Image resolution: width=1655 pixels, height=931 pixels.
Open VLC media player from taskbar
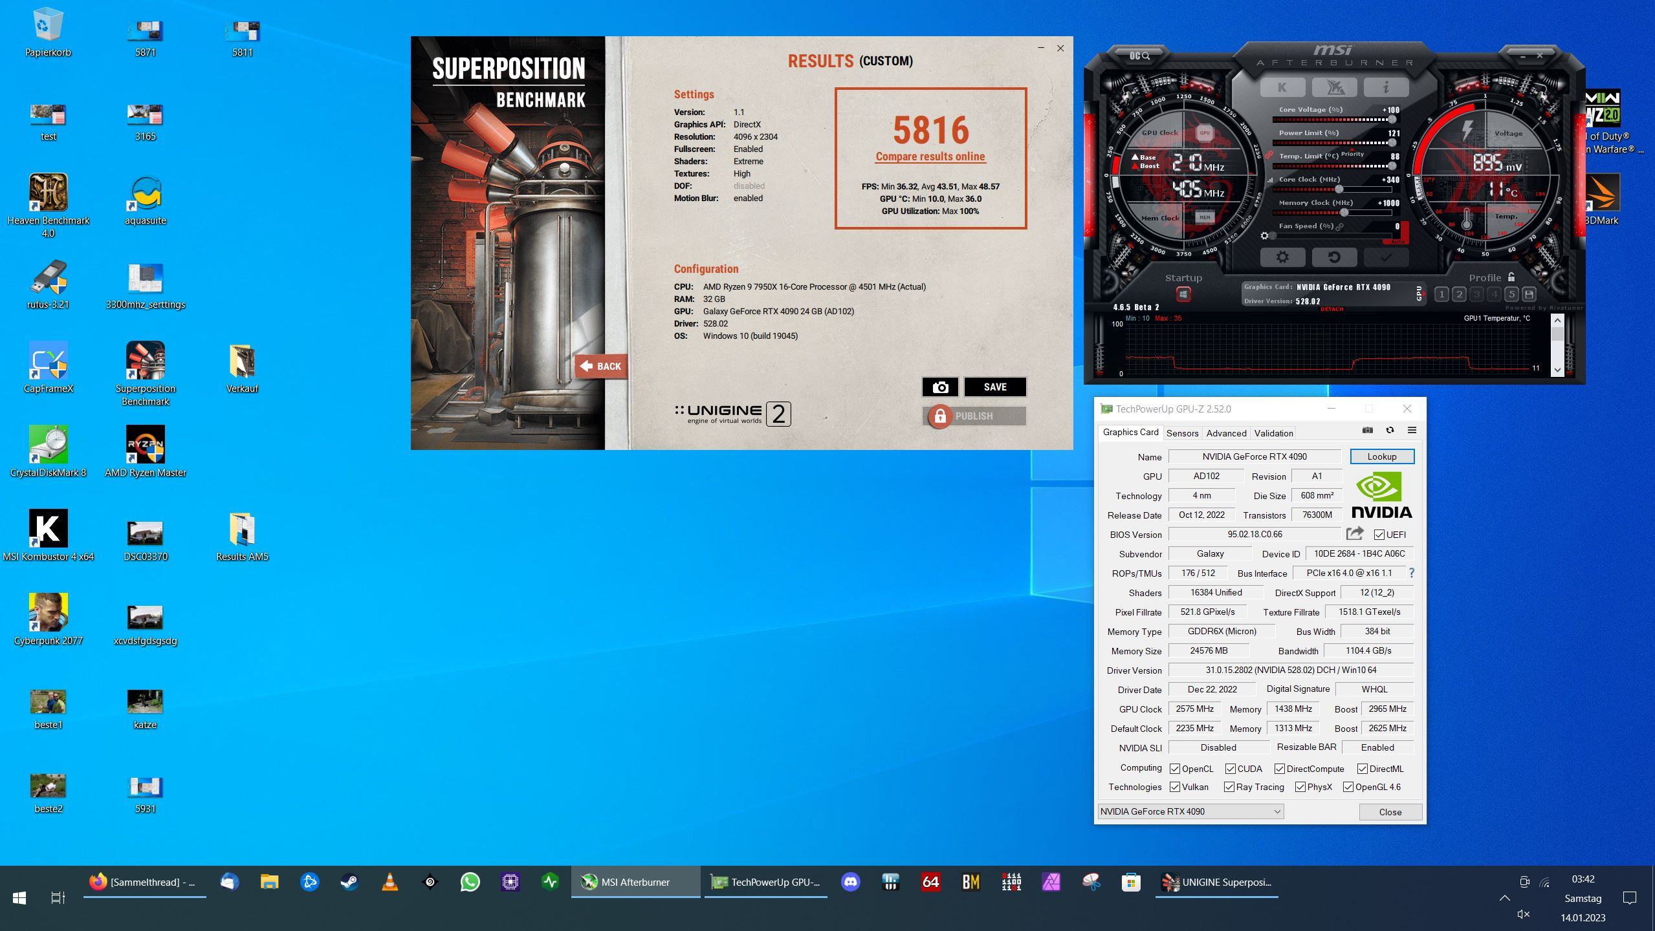pyautogui.click(x=389, y=882)
